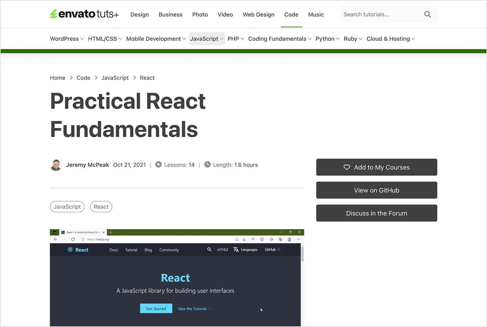Click the date Oct 21, 2021
This screenshot has height=327, width=487.
click(130, 165)
